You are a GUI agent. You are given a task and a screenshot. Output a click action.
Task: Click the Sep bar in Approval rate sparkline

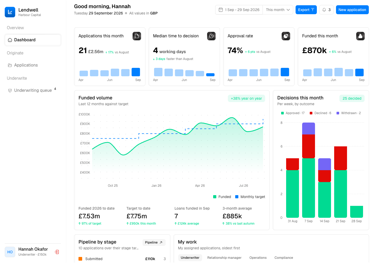click(285, 72)
